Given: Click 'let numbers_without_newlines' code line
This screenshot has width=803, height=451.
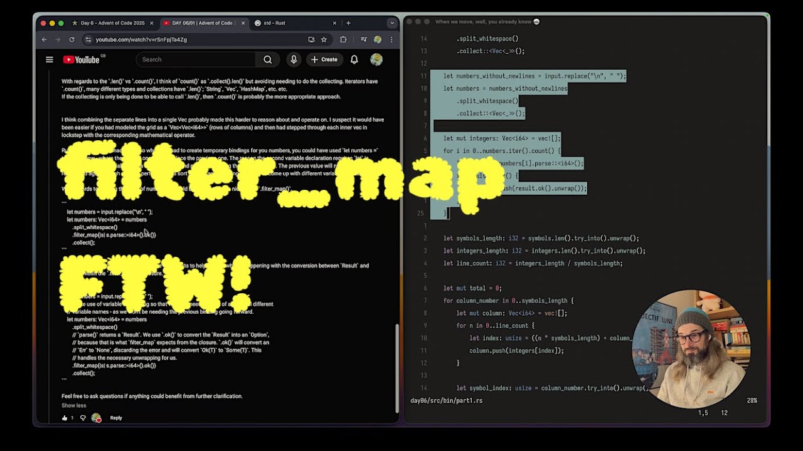Looking at the screenshot, I should click(534, 76).
